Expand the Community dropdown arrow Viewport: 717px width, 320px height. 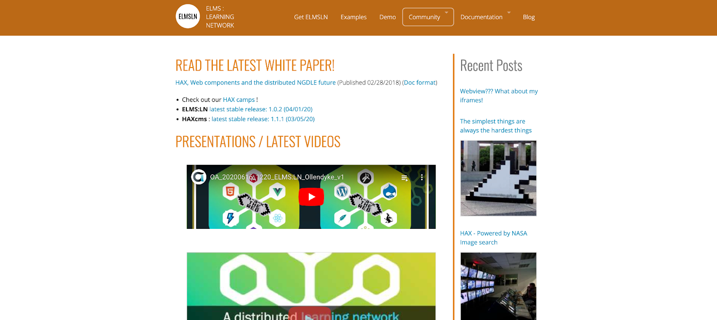pos(446,13)
